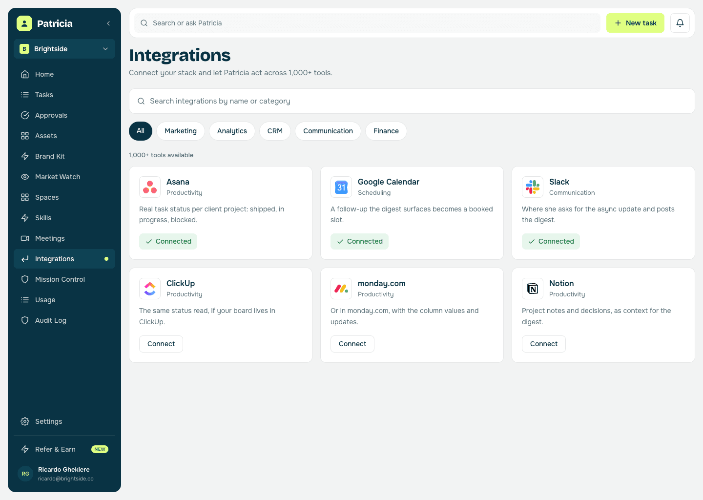Click the ClickUp app icon
The height and width of the screenshot is (500, 703).
150,289
